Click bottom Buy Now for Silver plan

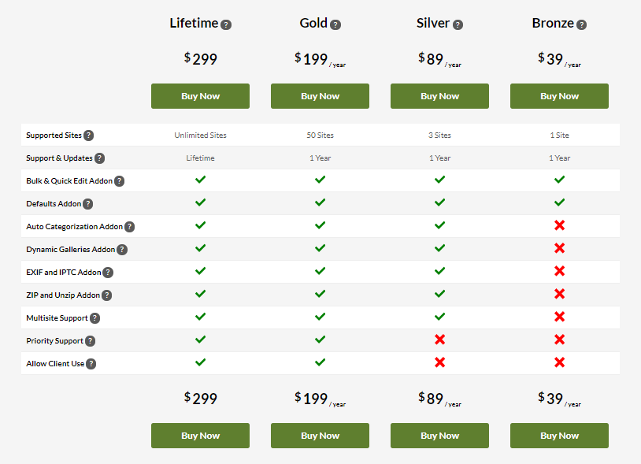tap(440, 436)
